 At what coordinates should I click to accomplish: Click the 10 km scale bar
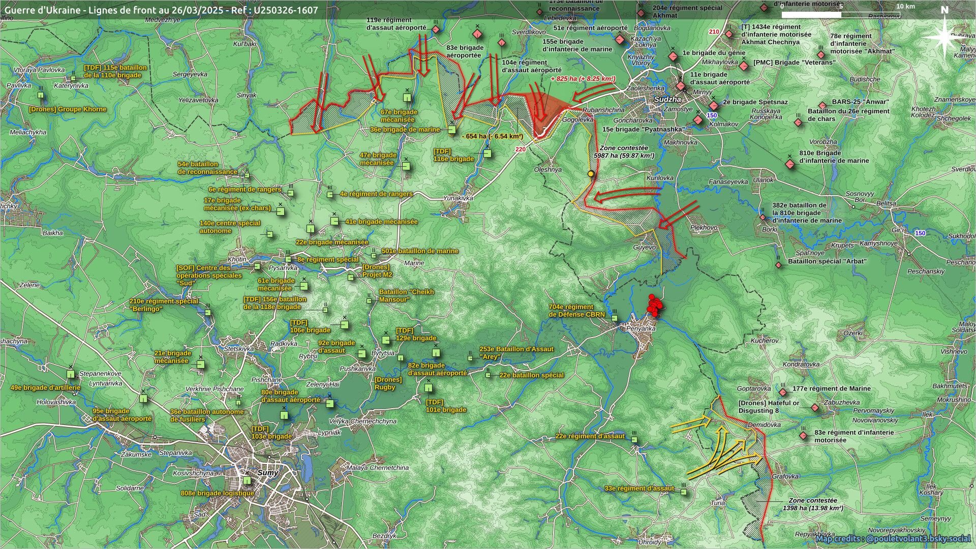840,15
